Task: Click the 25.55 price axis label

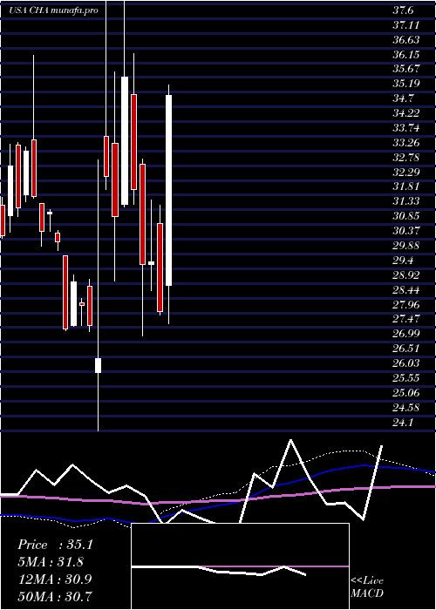Action: pos(406,378)
